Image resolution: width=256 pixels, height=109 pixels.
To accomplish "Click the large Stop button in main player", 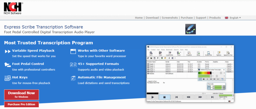I will (x=164, y=97).
